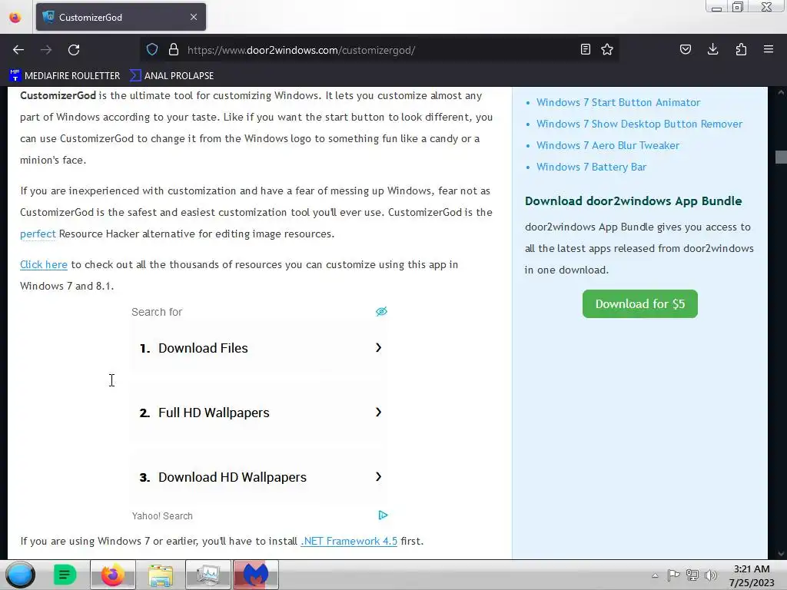Screen dimensions: 787x590
Task: Open the extensions menu
Action: click(x=741, y=49)
